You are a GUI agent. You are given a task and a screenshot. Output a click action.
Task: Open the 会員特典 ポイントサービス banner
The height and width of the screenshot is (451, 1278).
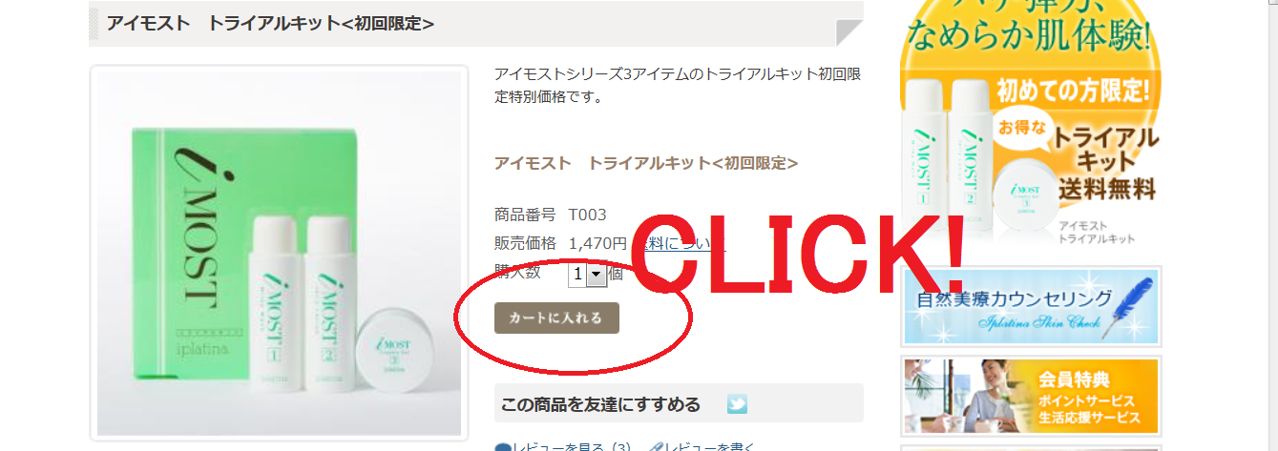[x=1032, y=396]
